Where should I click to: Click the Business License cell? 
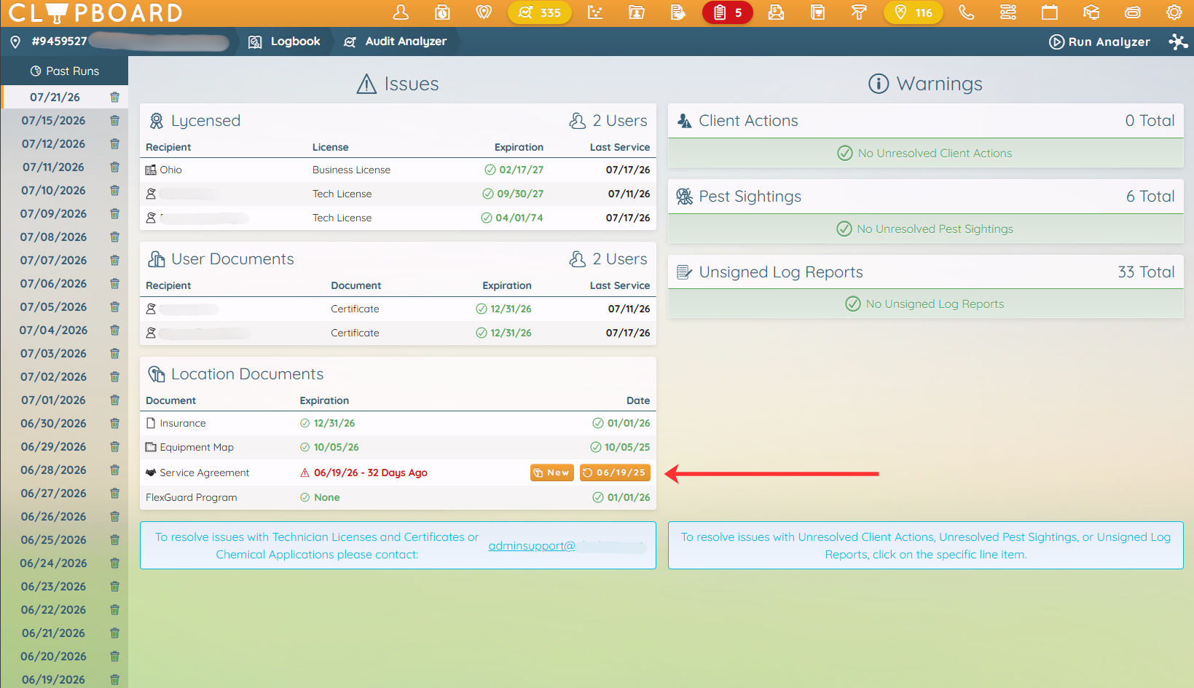coord(351,170)
